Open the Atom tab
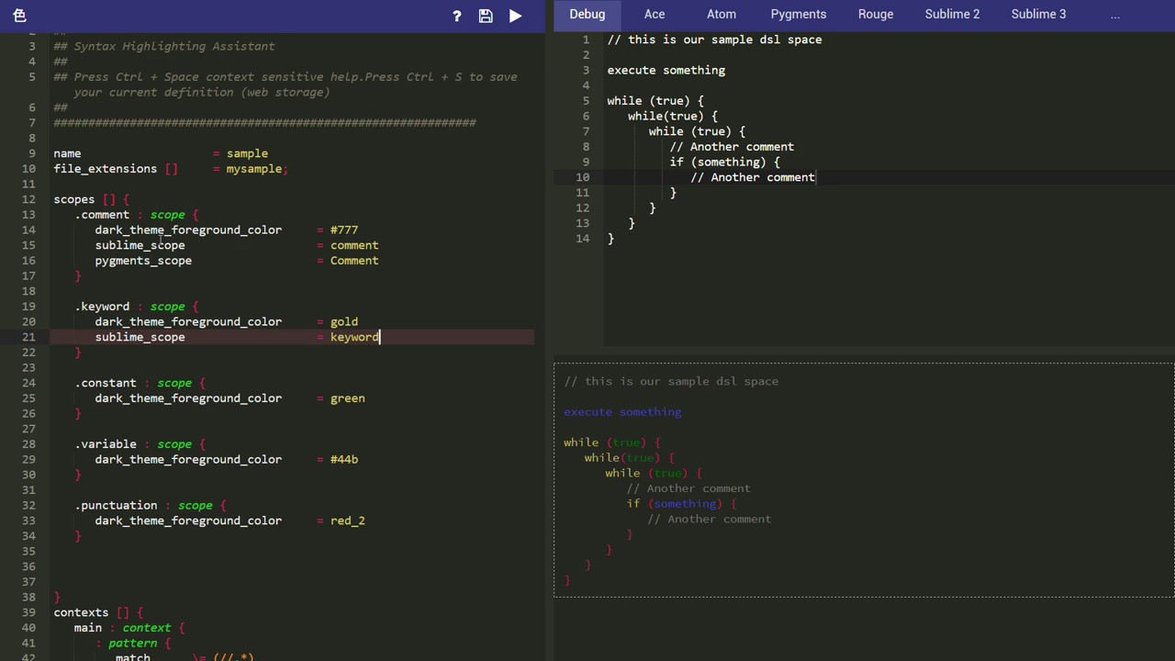Viewport: 1175px width, 661px height. click(x=722, y=14)
